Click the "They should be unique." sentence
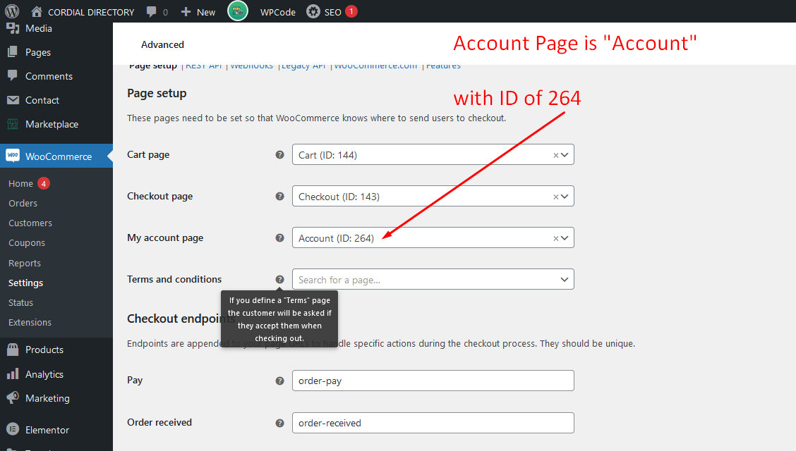 point(587,344)
